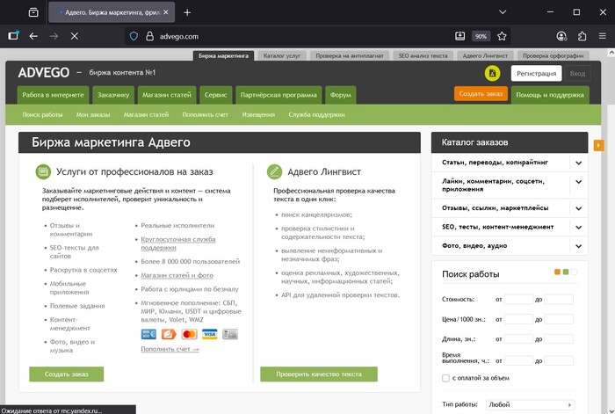Open the Тип работы Любой dropdown
Image resolution: width=615 pixels, height=414 pixels.
[530, 404]
